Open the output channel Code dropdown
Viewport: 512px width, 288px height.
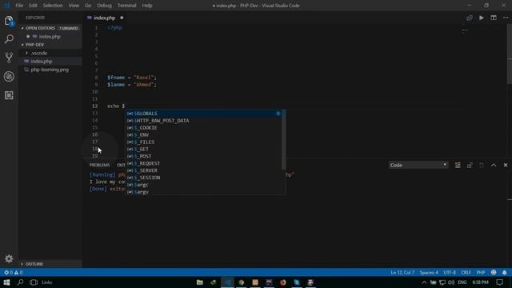[418, 166]
